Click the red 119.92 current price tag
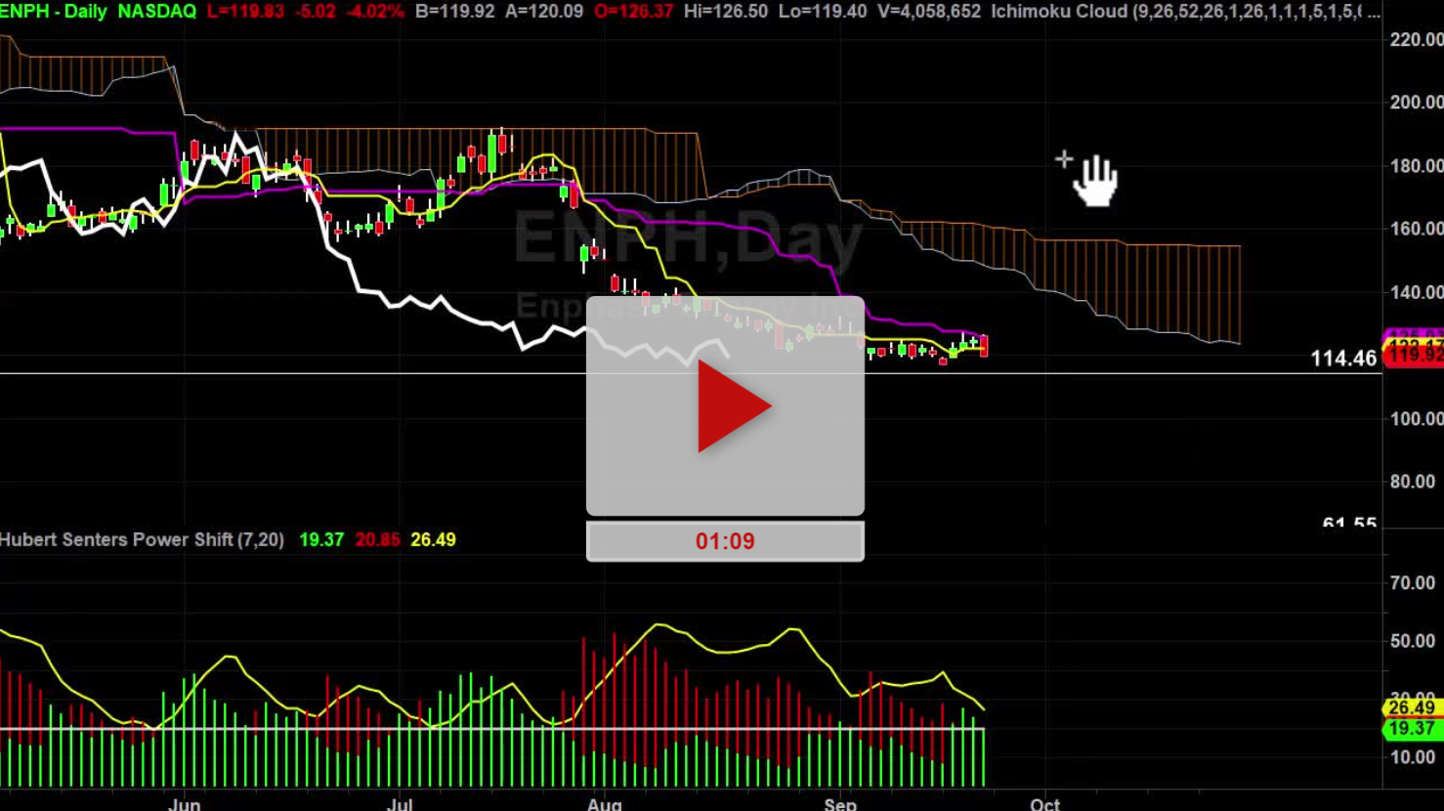The width and height of the screenshot is (1444, 811). click(x=1414, y=356)
